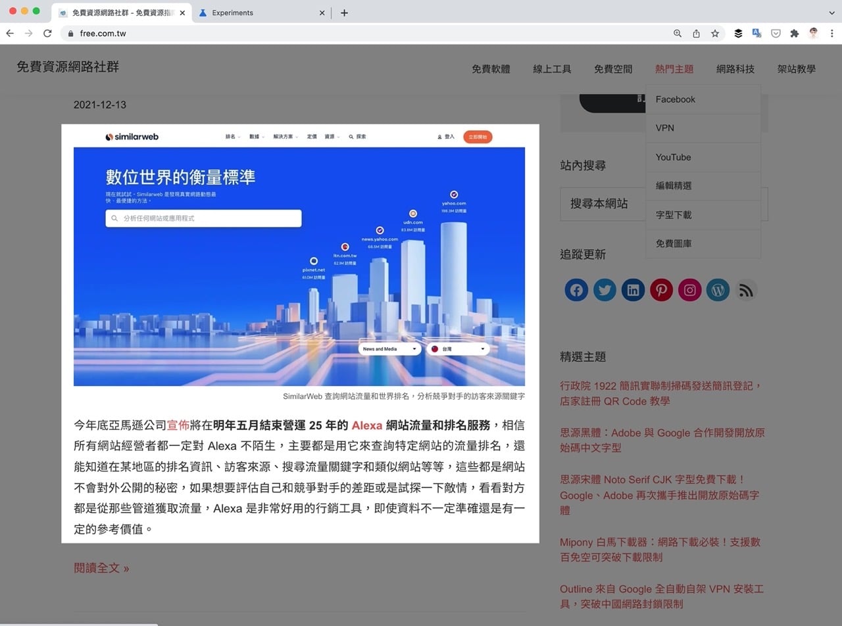
Task: Close the Experiments tab
Action: click(322, 12)
